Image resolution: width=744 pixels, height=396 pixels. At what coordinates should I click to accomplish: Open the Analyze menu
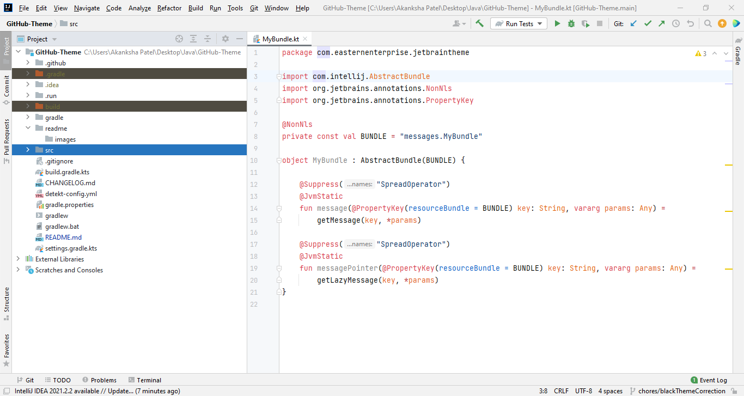click(140, 8)
